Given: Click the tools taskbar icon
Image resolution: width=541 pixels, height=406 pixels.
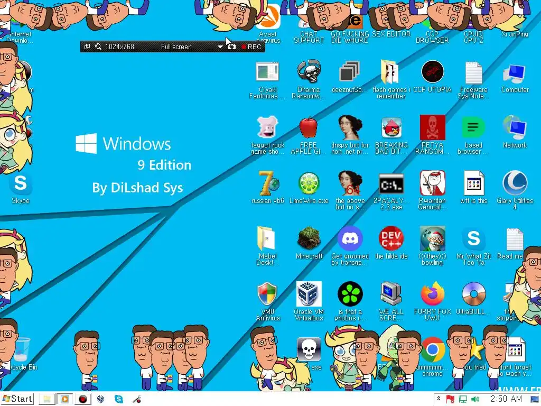Looking at the screenshot, I should pos(137,399).
